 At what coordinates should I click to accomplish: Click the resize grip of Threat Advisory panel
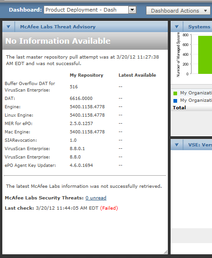pyautogui.click(x=166, y=252)
